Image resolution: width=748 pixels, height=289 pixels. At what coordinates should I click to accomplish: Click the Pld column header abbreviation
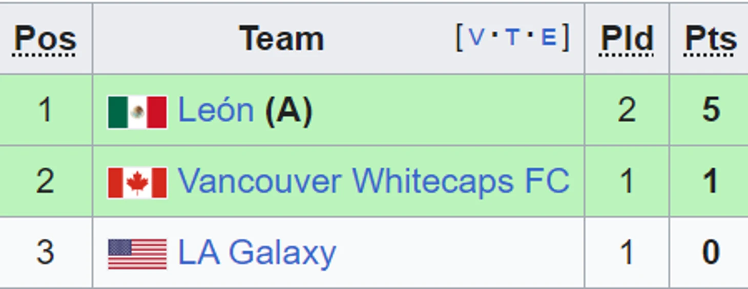click(627, 39)
